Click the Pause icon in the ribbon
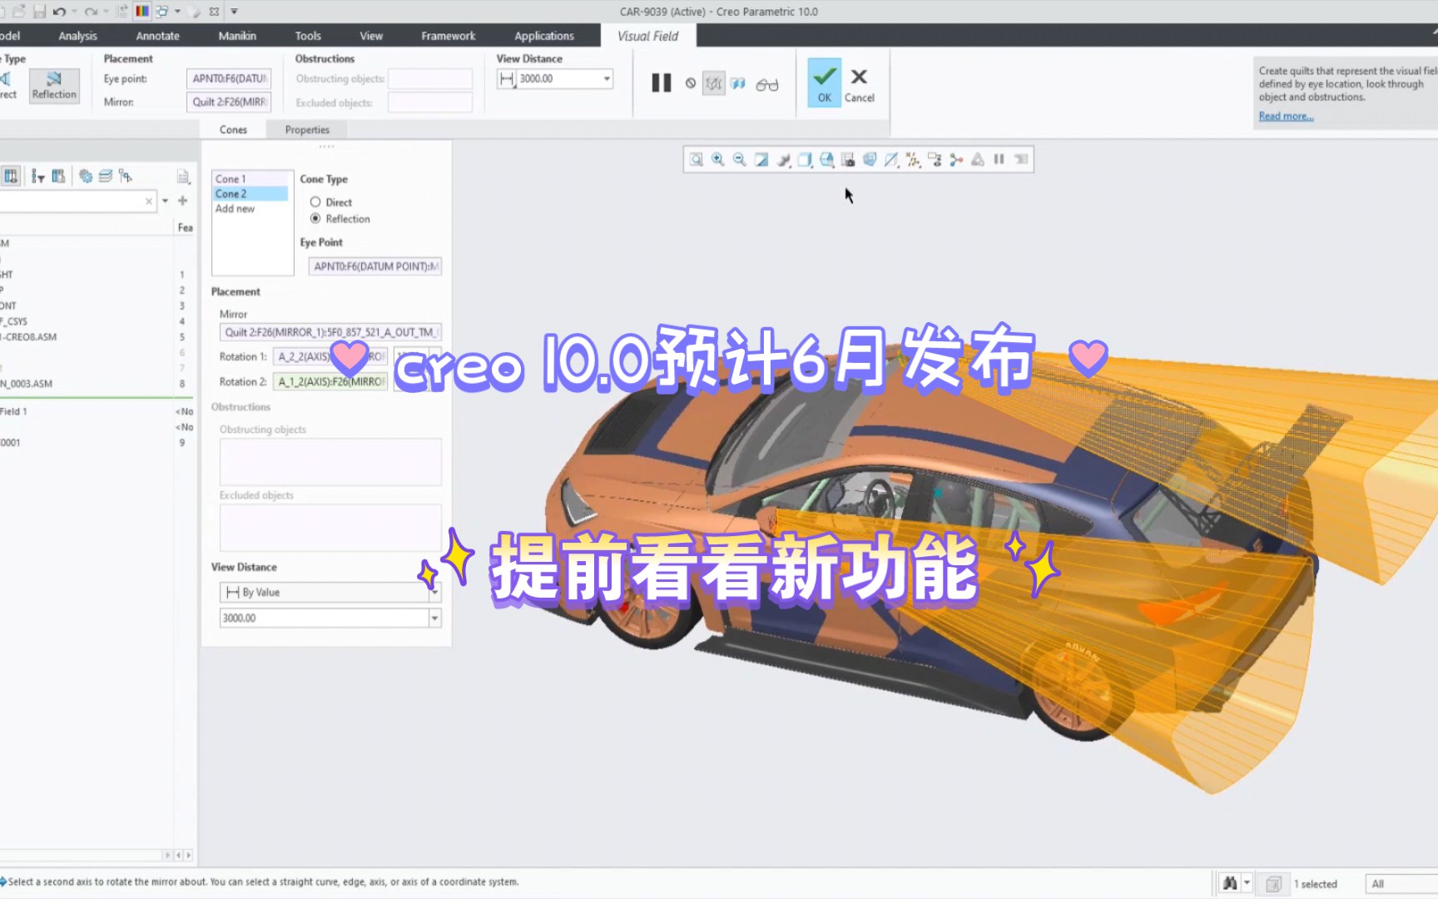This screenshot has height=899, width=1438. point(661,83)
